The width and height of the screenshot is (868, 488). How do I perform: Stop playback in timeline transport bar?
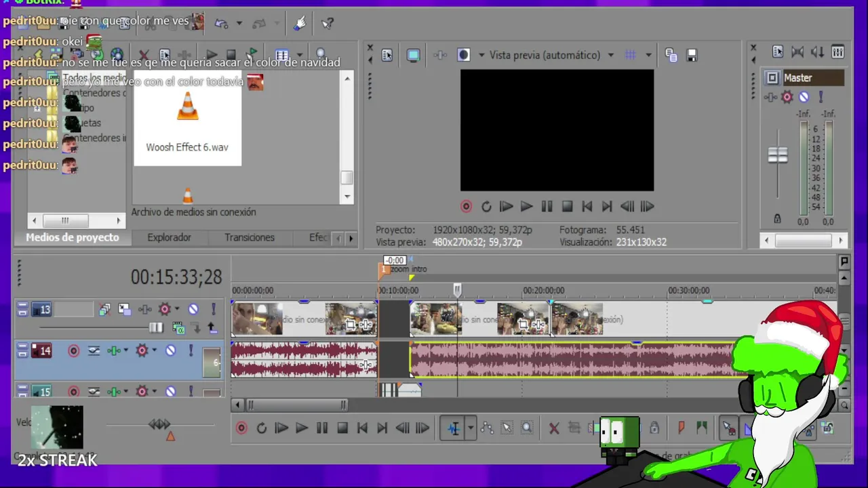pos(342,428)
